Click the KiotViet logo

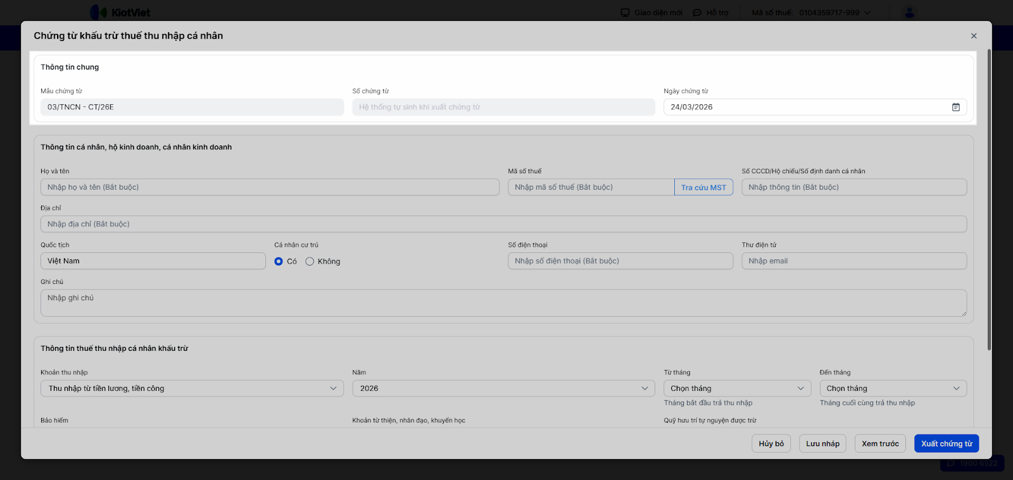click(x=120, y=13)
